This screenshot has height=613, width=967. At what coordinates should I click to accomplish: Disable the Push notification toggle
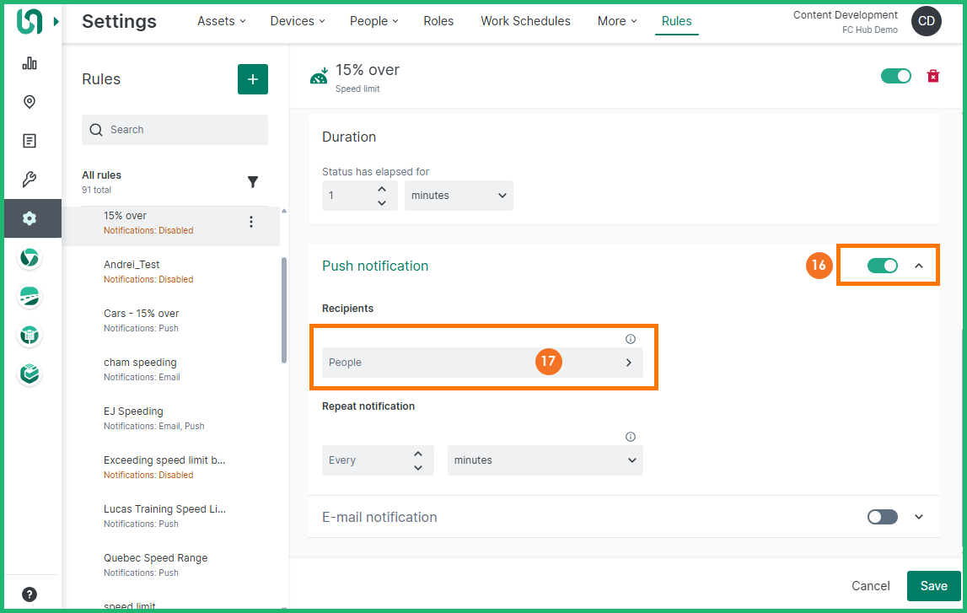882,266
